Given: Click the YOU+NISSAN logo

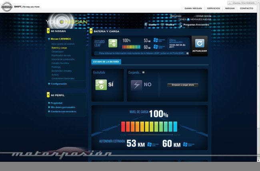Looking at the screenshot, I should coord(66,22).
